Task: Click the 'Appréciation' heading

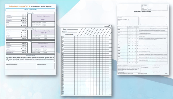Action: pos(30,56)
